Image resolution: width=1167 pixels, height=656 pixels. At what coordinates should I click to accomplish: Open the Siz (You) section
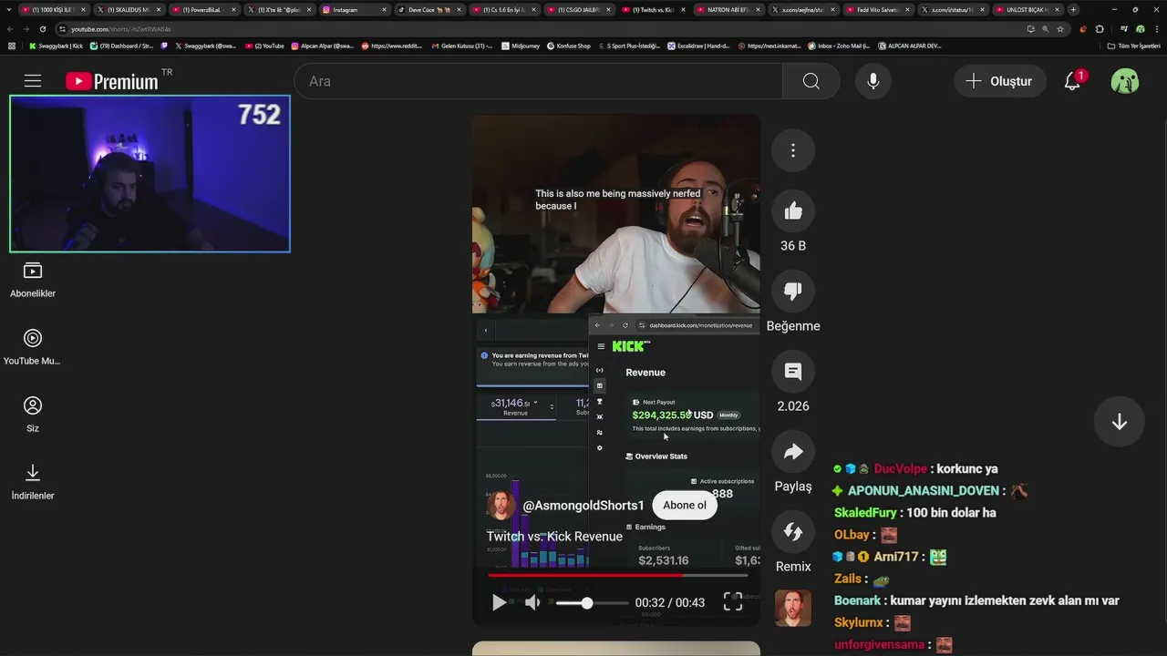click(x=33, y=415)
